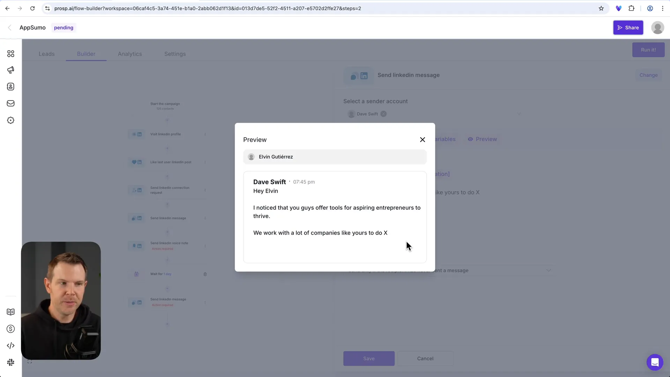
Task: Open options for Send linkedin voice note
Action: [205, 246]
